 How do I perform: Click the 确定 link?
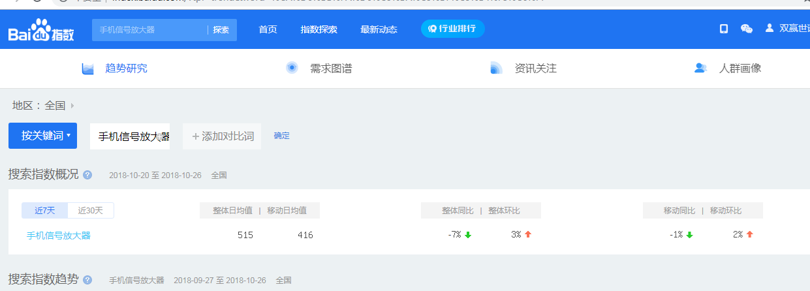pos(281,136)
